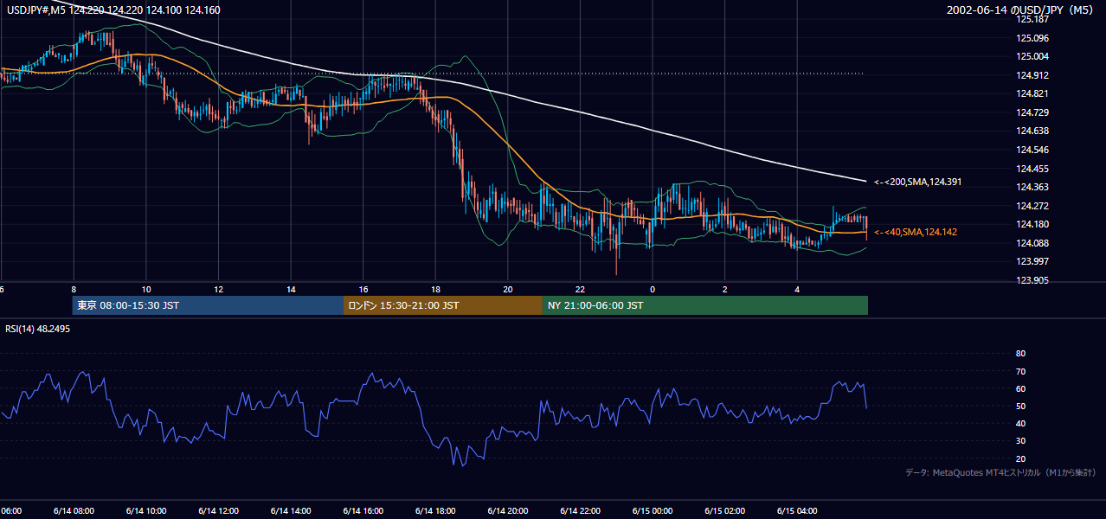Click RSI scale value 20
This screenshot has height=519, width=1106.
click(1020, 458)
